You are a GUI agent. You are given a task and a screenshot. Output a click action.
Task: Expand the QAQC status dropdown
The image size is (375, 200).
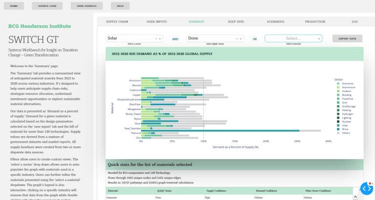coord(241,38)
